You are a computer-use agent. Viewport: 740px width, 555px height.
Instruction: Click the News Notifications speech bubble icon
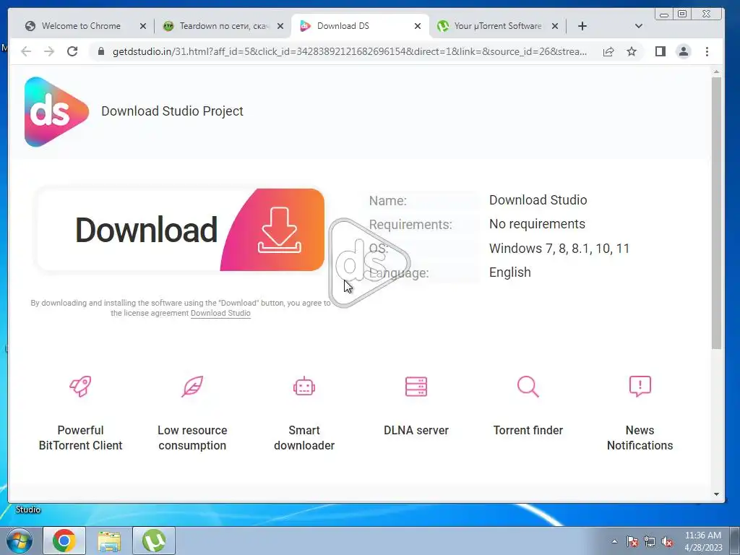(x=640, y=387)
